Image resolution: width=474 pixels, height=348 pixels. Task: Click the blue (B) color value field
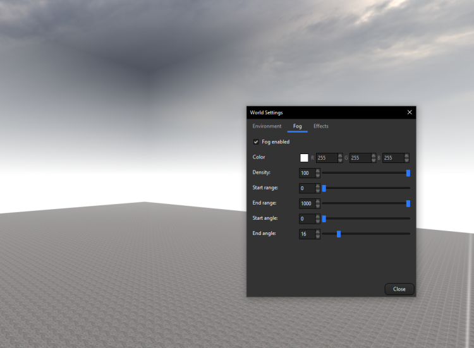pos(392,158)
